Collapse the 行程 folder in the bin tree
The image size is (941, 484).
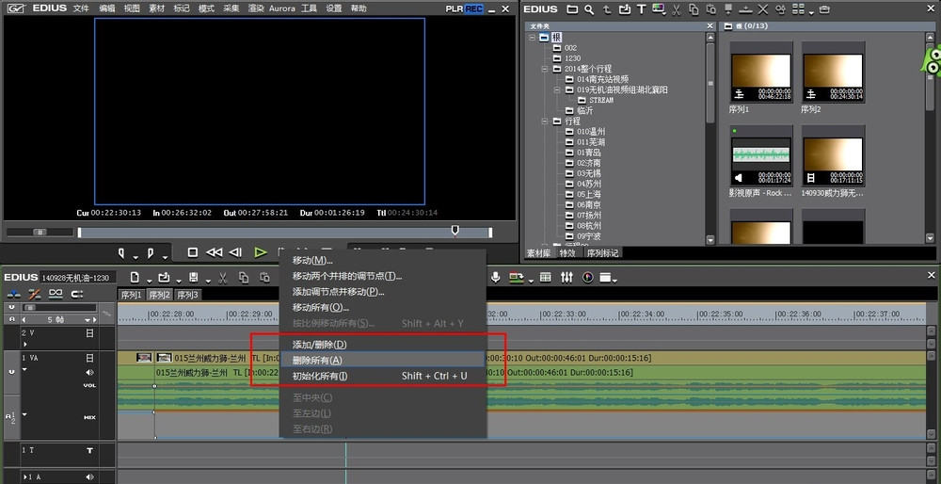click(545, 121)
